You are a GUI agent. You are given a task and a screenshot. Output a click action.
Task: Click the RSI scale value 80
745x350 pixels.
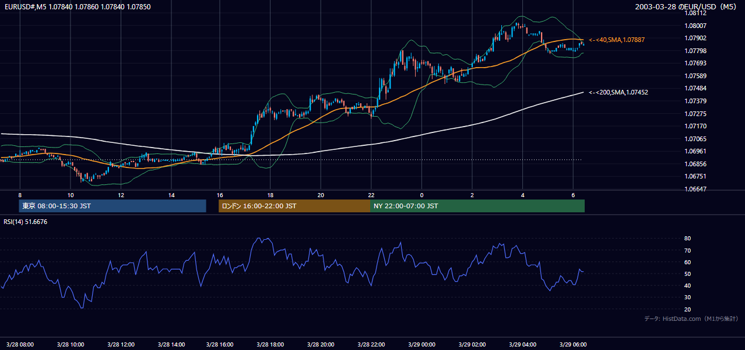tap(687, 239)
